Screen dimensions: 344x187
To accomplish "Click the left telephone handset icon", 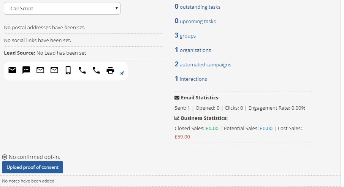I will tap(82, 70).
